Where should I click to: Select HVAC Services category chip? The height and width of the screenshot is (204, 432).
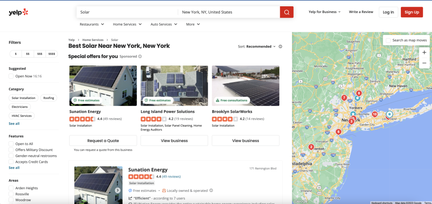(x=22, y=116)
